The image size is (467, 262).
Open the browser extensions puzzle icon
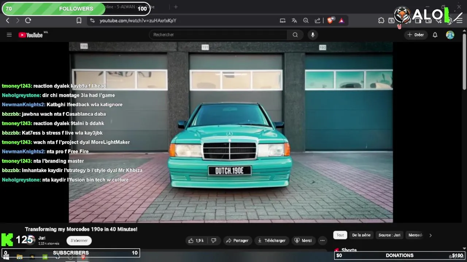pyautogui.click(x=381, y=21)
